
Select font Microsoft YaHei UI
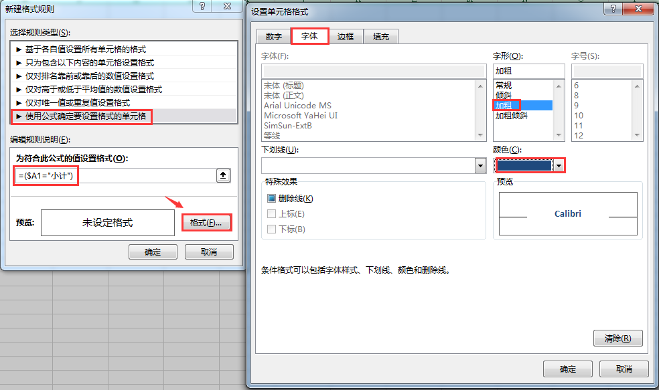coord(301,116)
